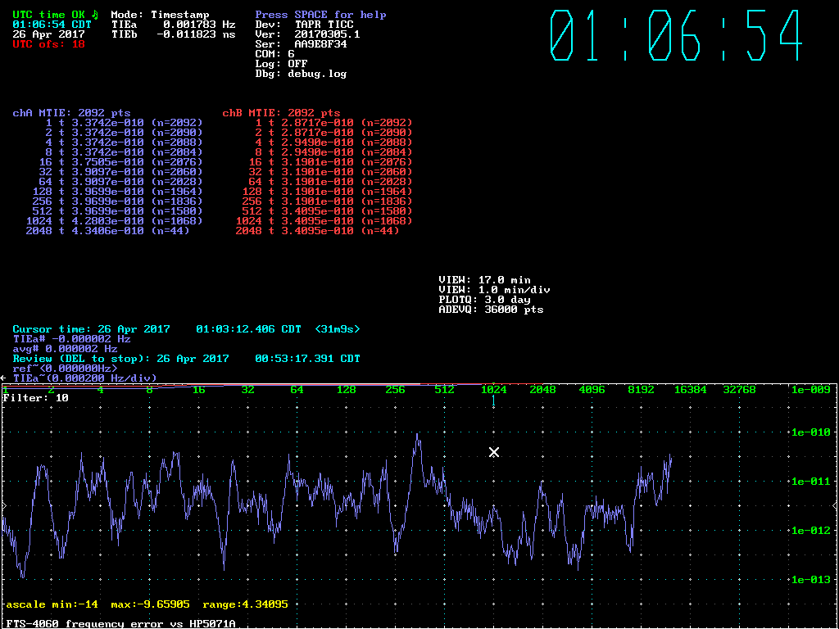839x629 pixels.
Task: Click the white X cursor marker on plot
Action: point(494,452)
